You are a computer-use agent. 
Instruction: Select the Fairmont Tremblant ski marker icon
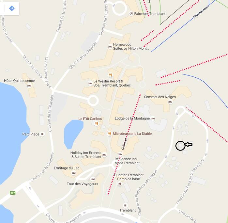131,14
